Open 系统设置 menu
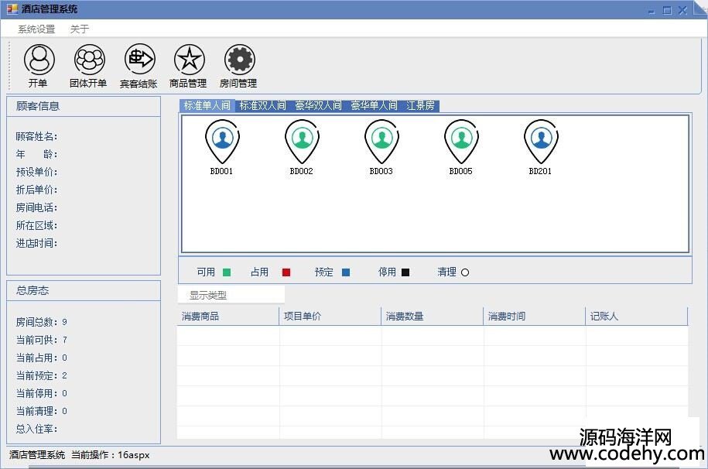 (x=36, y=29)
